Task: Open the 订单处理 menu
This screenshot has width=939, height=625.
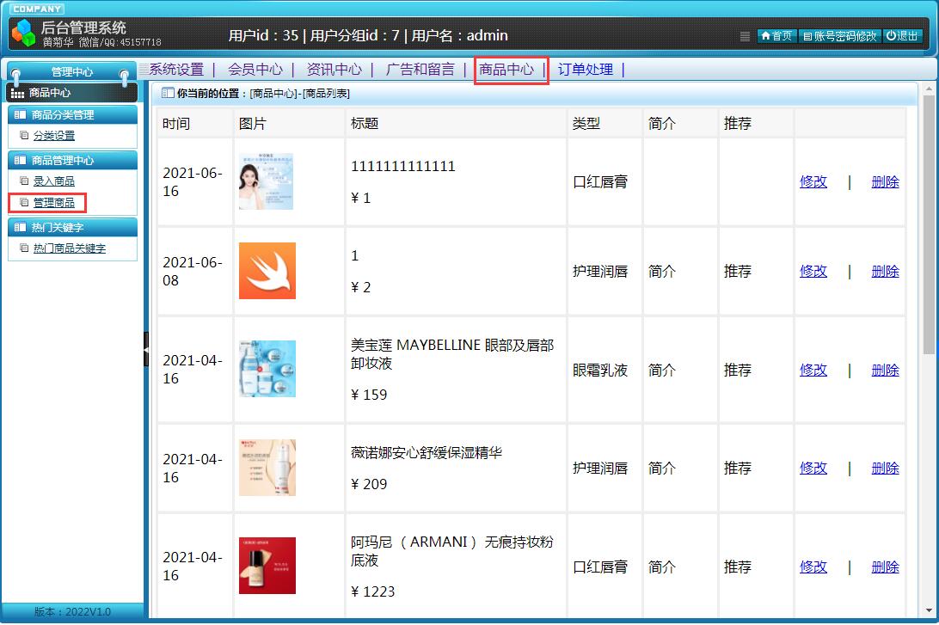Action: pyautogui.click(x=586, y=70)
